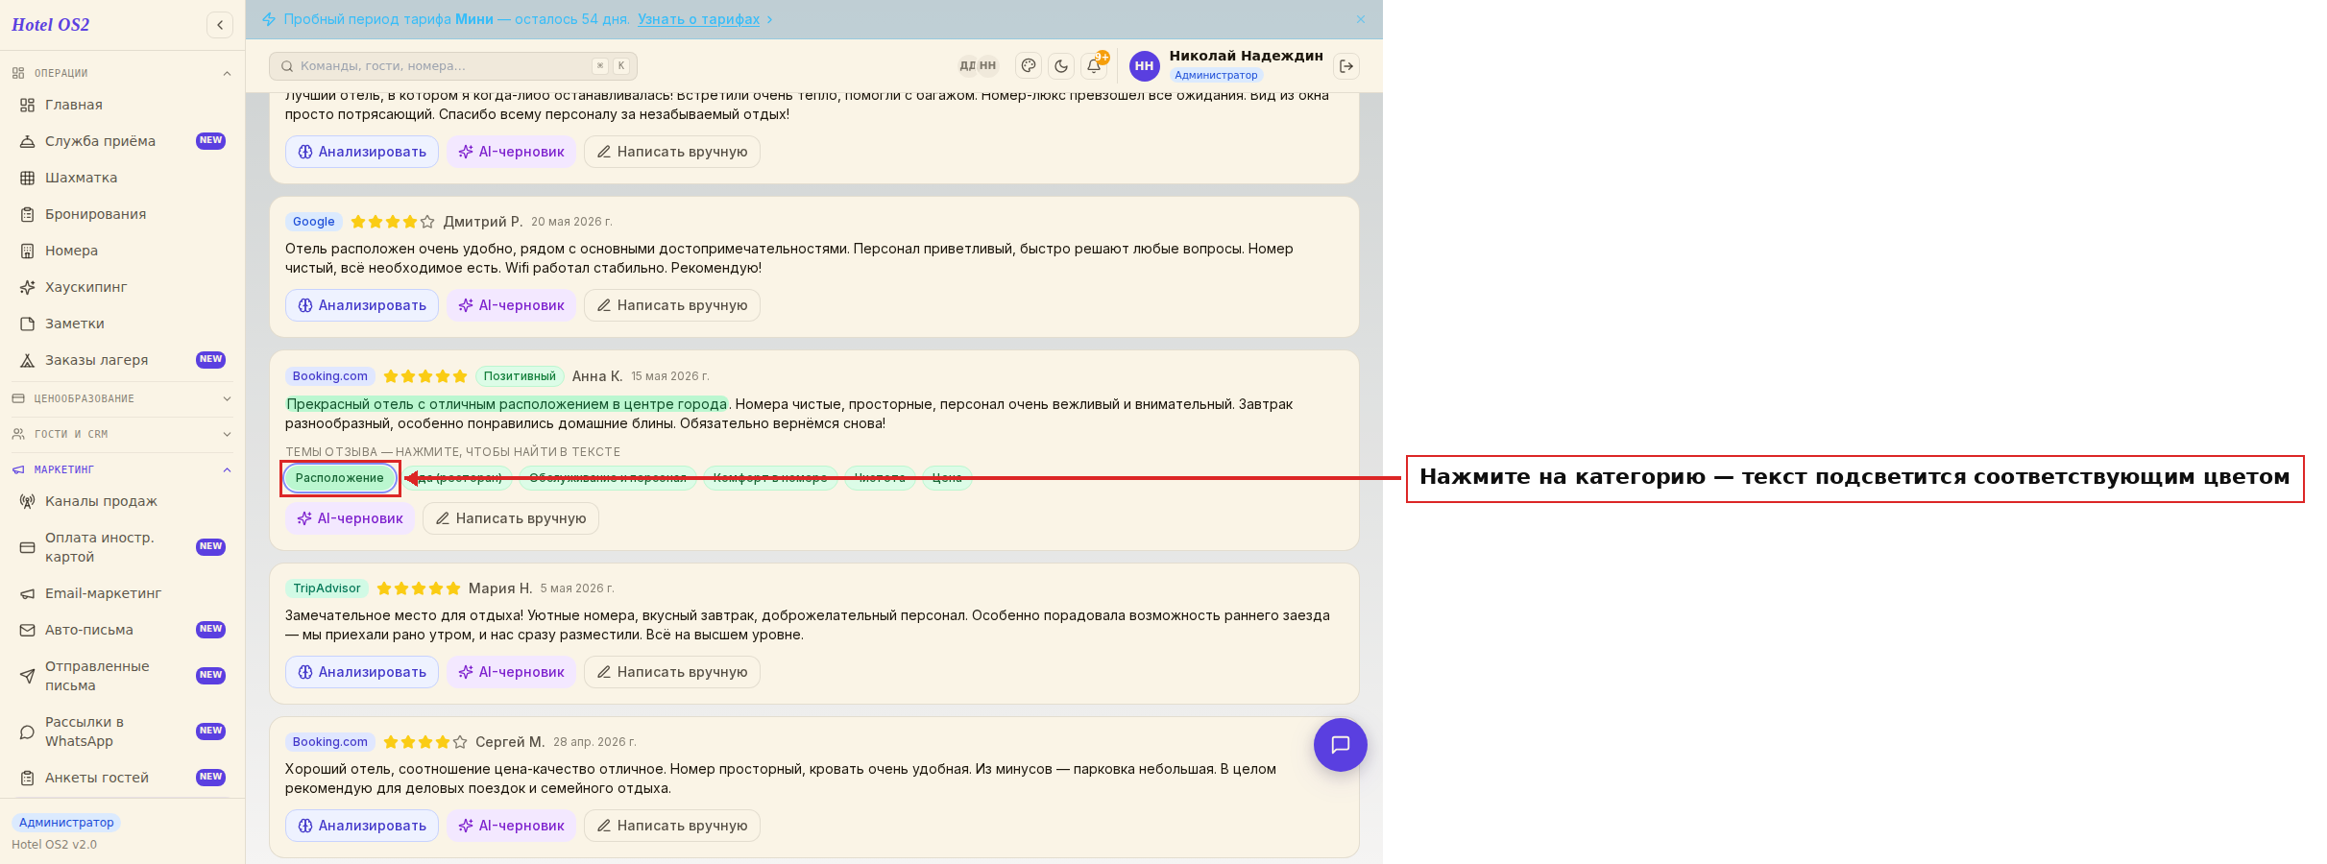Click the logout icon next to username
This screenshot has width=2327, height=864.
(1346, 66)
